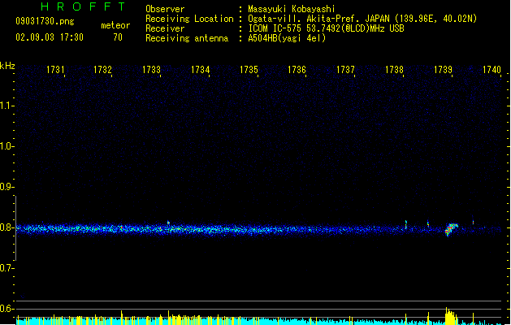Click the Ogata-vill. Akita-Pref. JAPAN location text

click(x=362, y=19)
